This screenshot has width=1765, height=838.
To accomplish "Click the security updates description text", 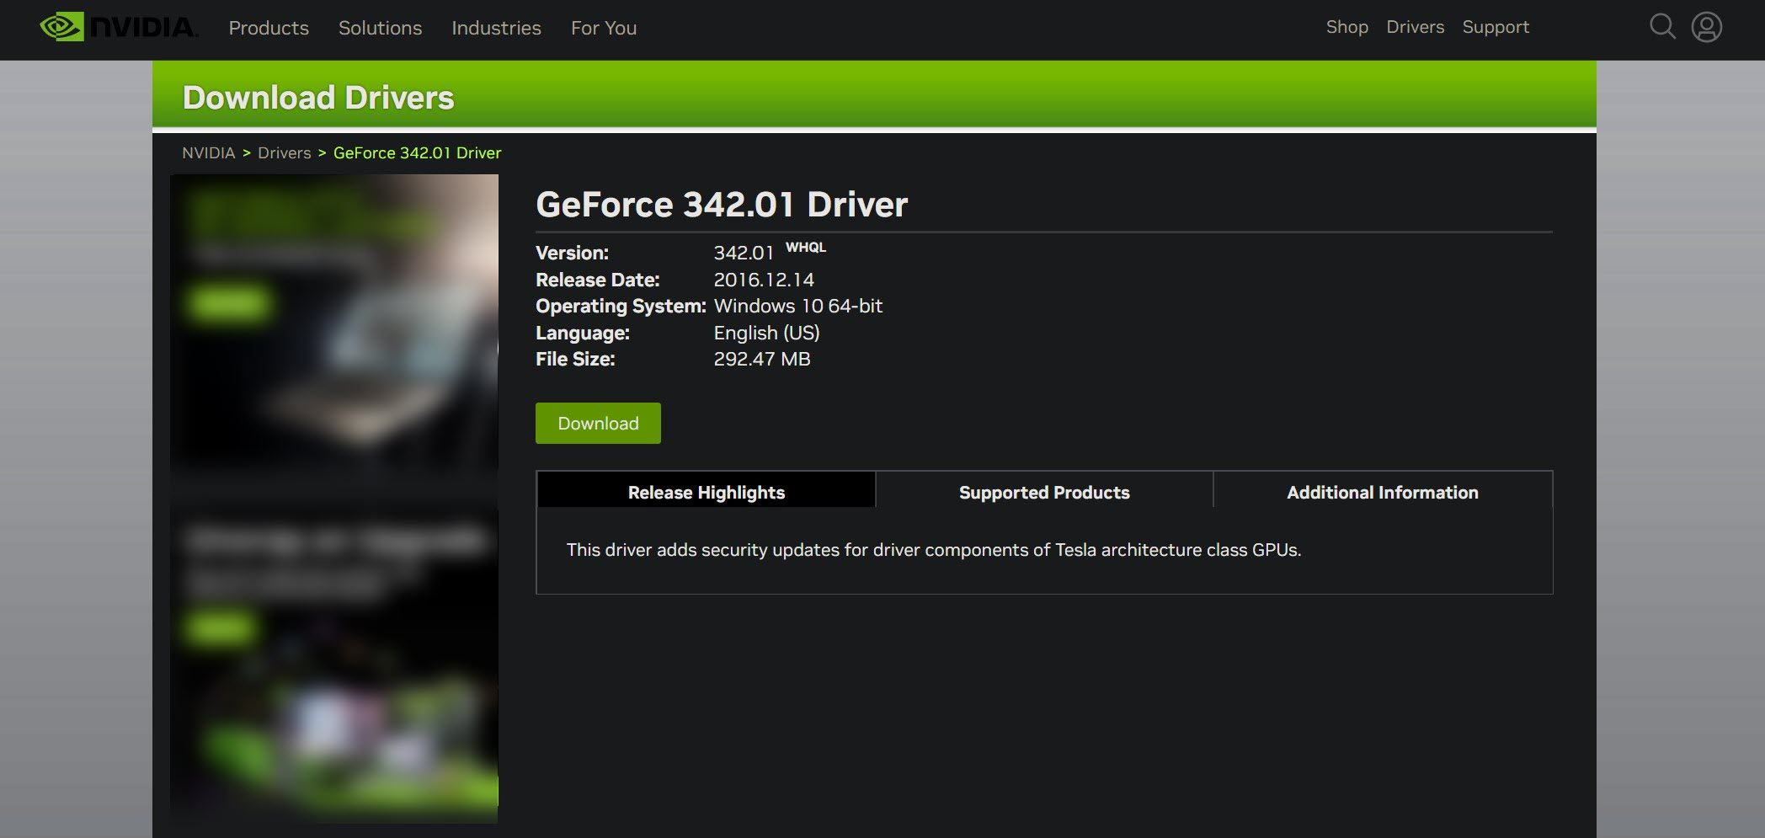I will 934,550.
